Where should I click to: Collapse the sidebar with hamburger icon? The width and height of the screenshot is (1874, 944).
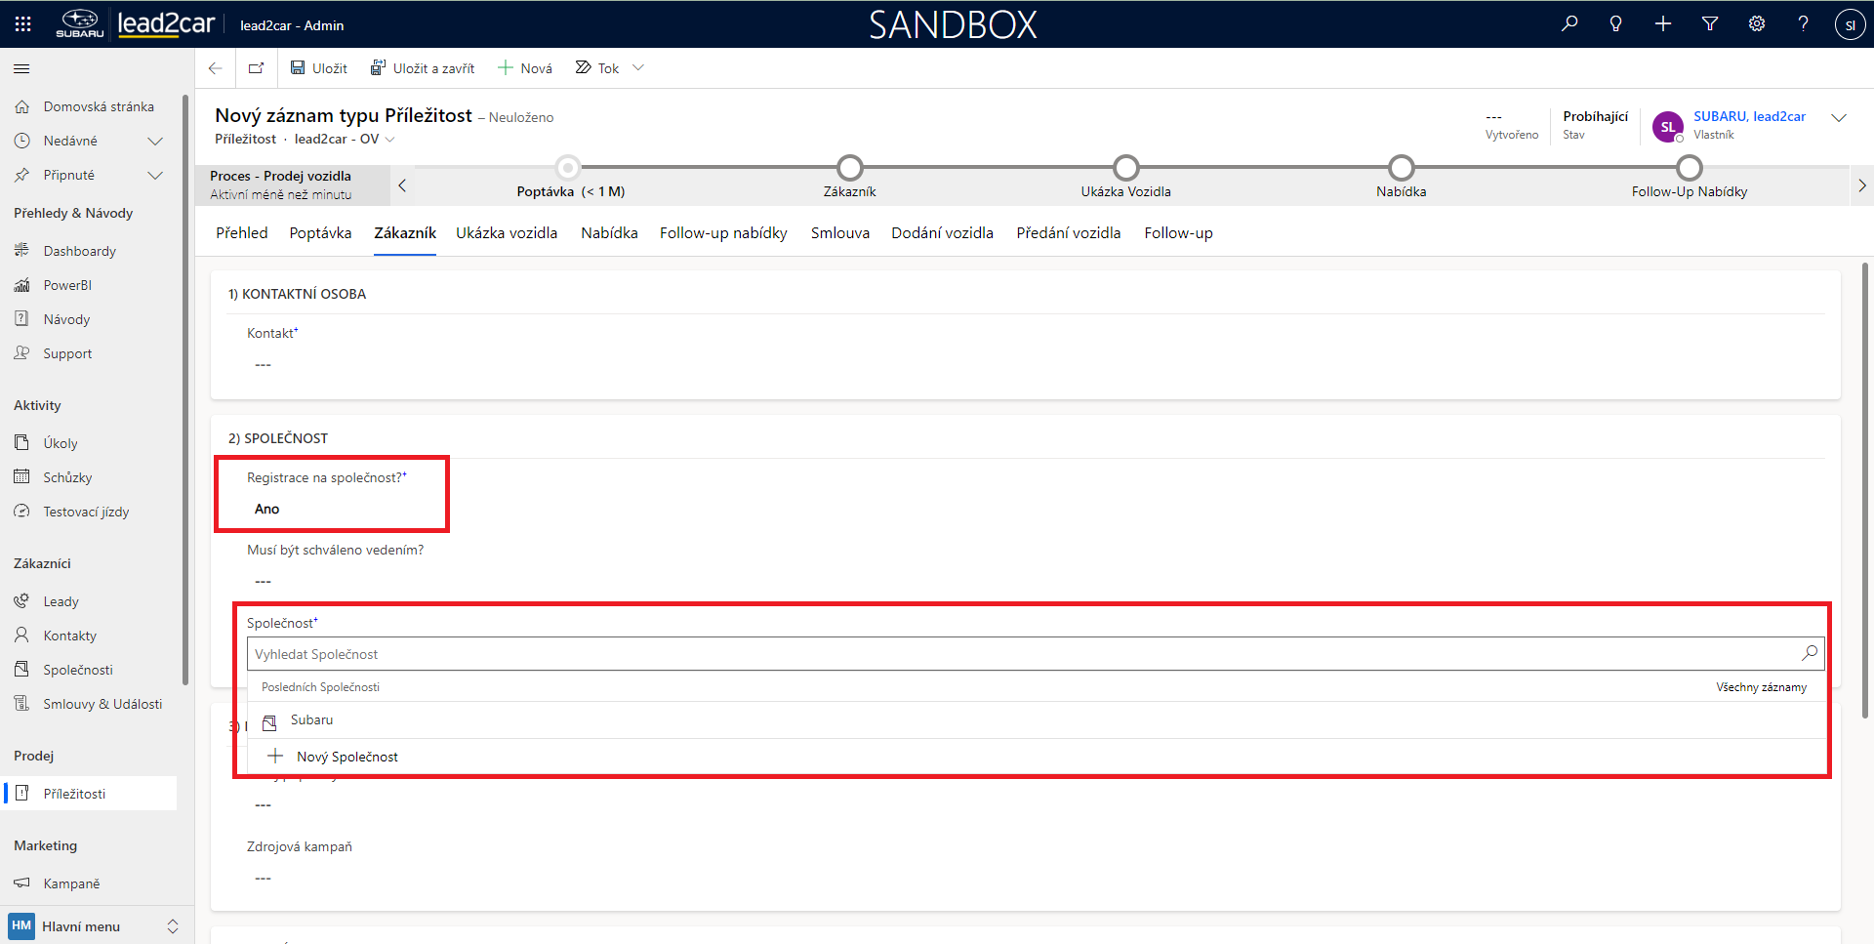[21, 69]
